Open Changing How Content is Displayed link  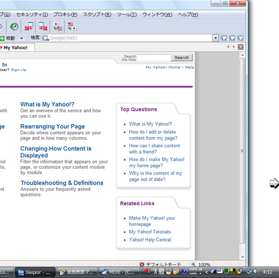56,152
